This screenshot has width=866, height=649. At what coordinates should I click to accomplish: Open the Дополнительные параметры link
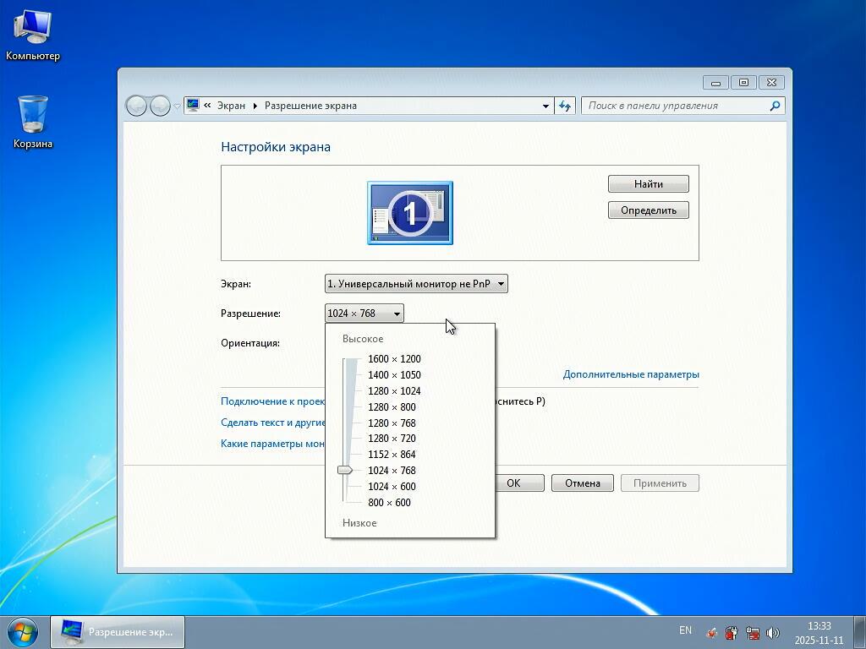pos(631,374)
